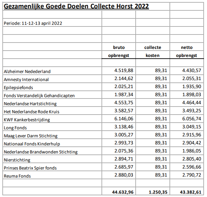Select the bruto value 2.894,71

(124, 159)
